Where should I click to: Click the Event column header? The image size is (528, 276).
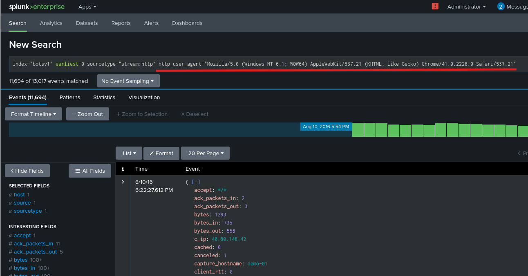(193, 169)
